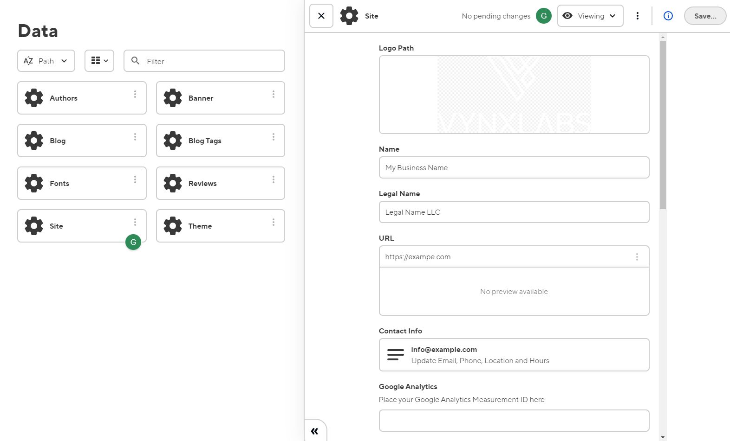Close the Site editor panel
Viewport: 730px width, 441px height.
[321, 16]
